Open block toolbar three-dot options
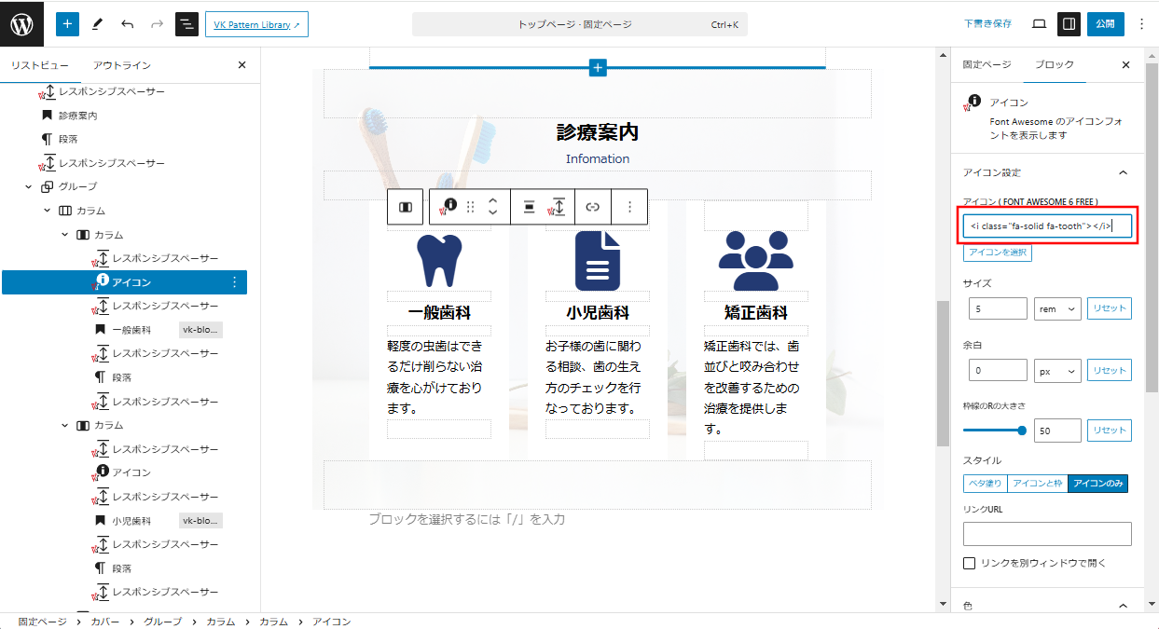This screenshot has width=1159, height=629. click(630, 207)
